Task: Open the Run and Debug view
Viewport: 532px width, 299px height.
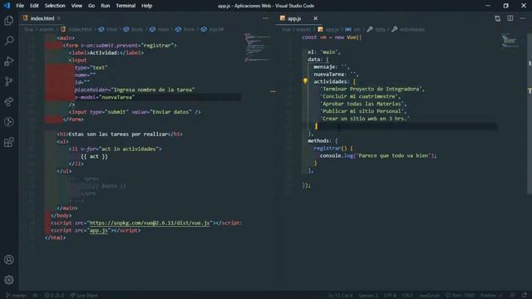Action: coord(9,61)
